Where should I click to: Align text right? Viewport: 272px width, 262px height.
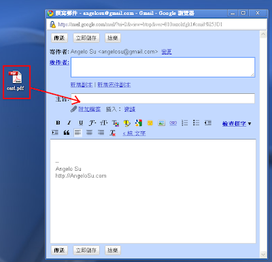(101, 133)
